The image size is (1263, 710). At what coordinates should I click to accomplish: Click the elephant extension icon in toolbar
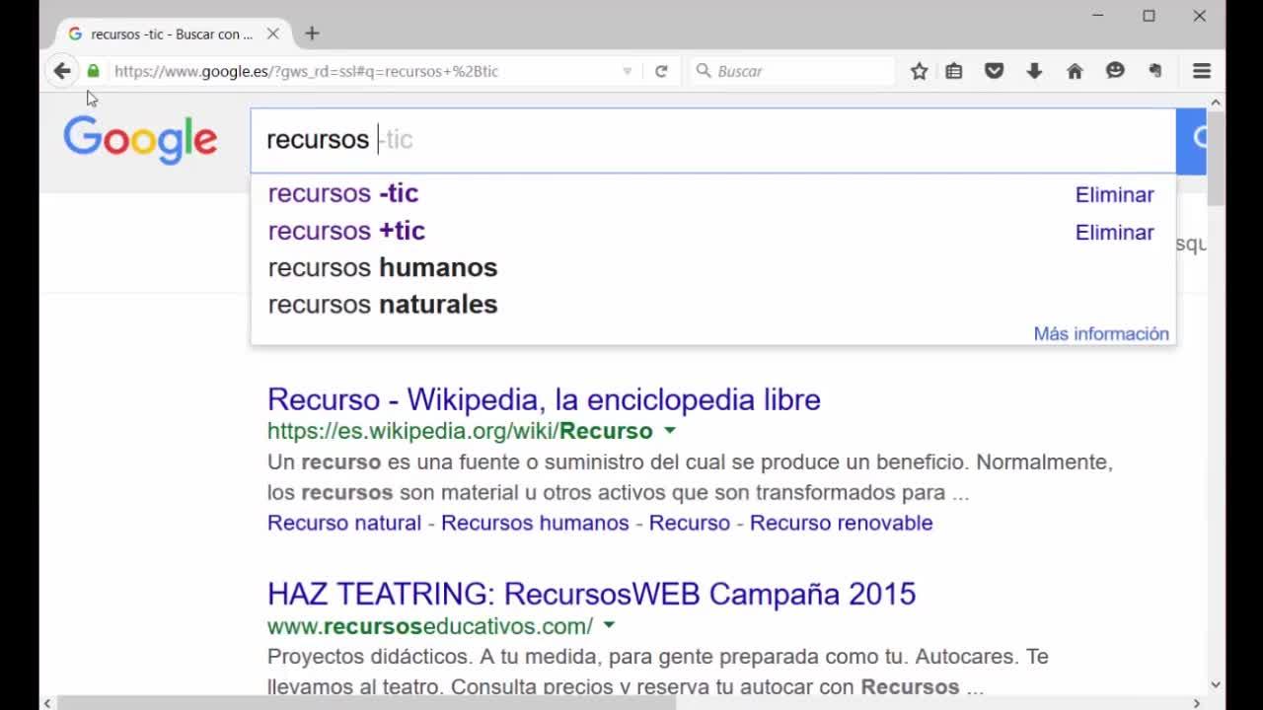click(1155, 71)
